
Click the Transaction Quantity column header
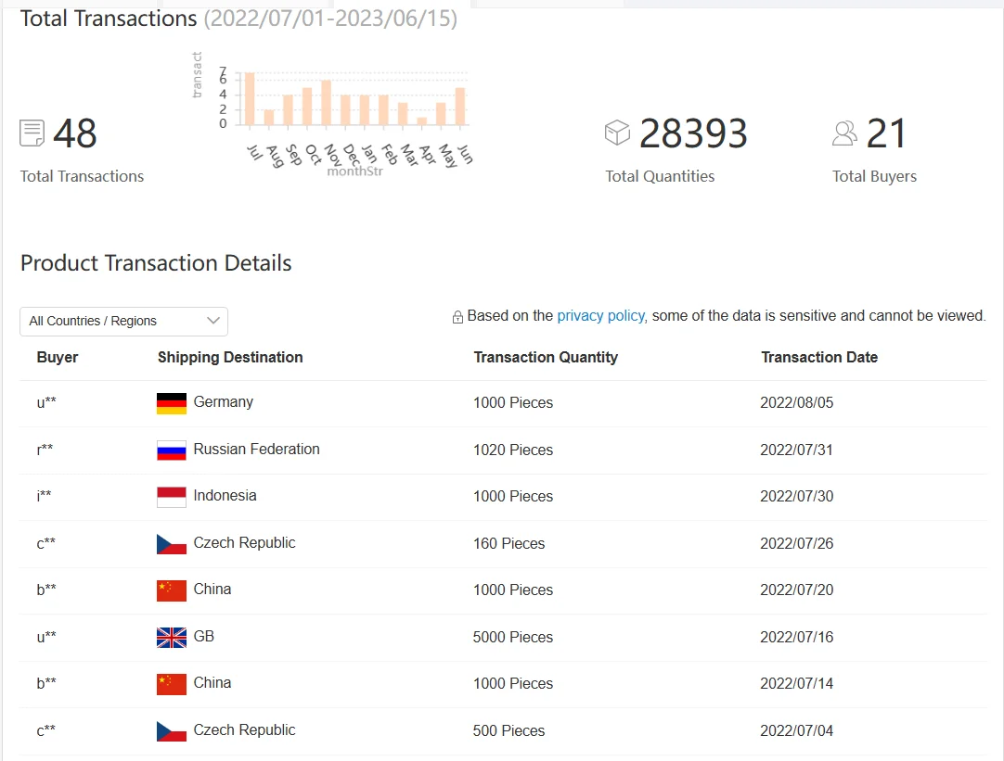546,357
